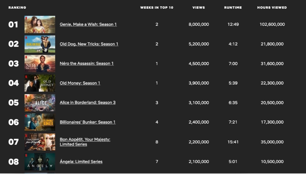This screenshot has height=174, width=306.
Task: Open Genie, Make a Wish: Season 1 link
Action: [x=88, y=24]
